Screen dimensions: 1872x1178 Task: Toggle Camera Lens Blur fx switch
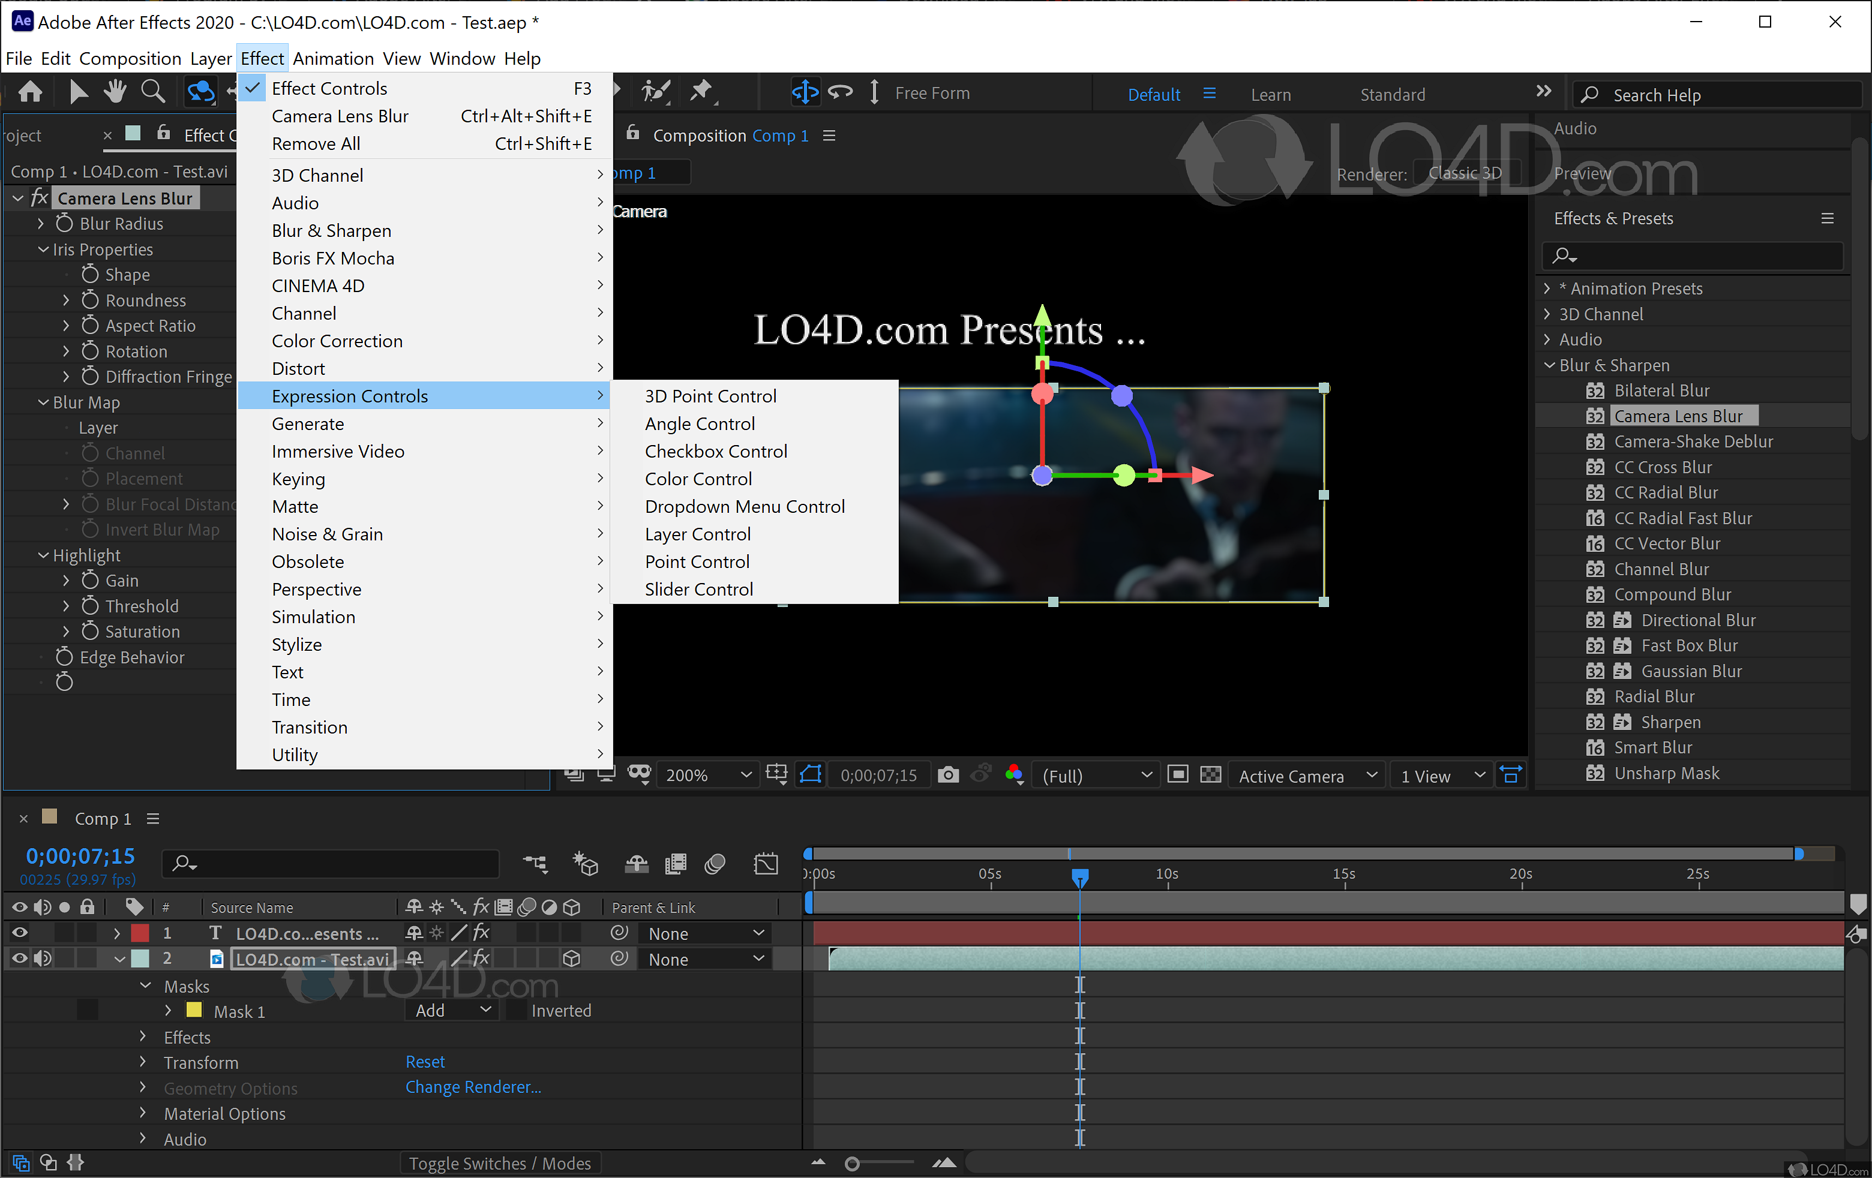(x=39, y=198)
